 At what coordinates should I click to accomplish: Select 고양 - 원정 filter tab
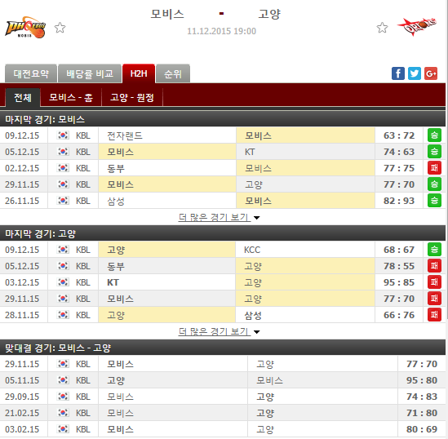[x=132, y=98]
